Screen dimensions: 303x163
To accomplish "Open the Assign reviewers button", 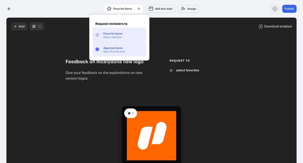I will [x=189, y=9].
